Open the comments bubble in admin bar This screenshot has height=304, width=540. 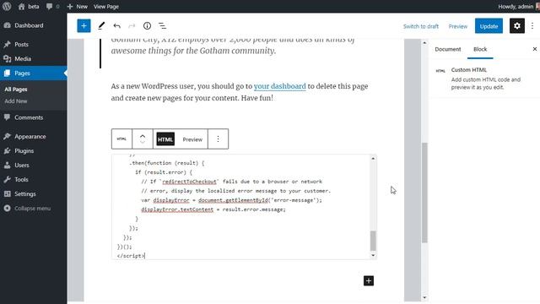52,6
